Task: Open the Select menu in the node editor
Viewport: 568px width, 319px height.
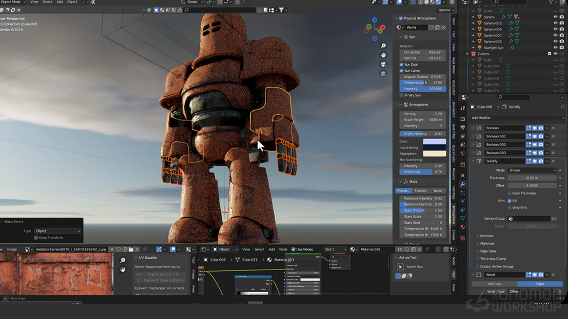Action: (x=259, y=249)
